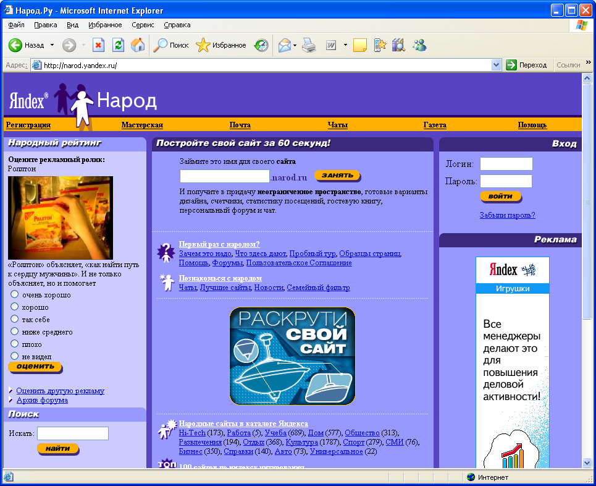Focus the Логин input field

point(506,164)
